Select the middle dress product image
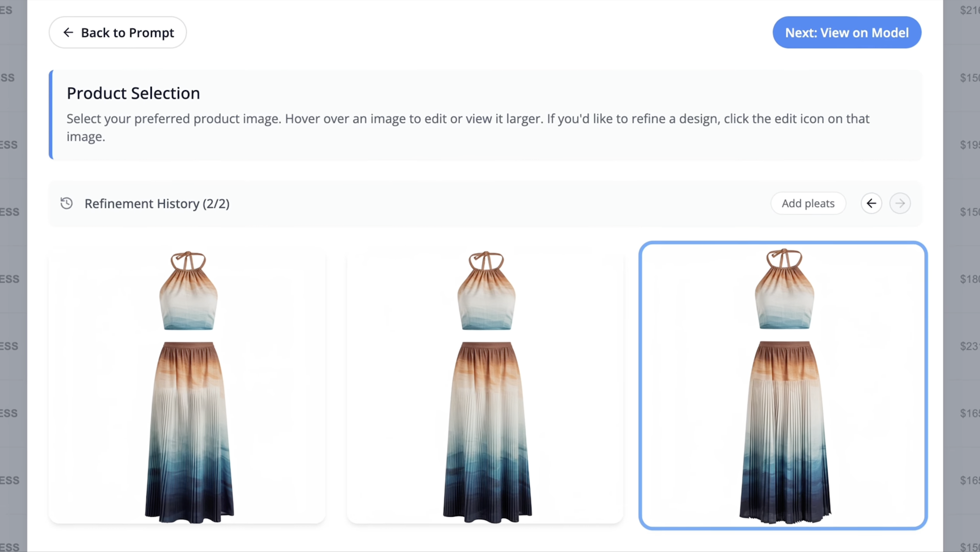This screenshot has width=980, height=552. 485,386
